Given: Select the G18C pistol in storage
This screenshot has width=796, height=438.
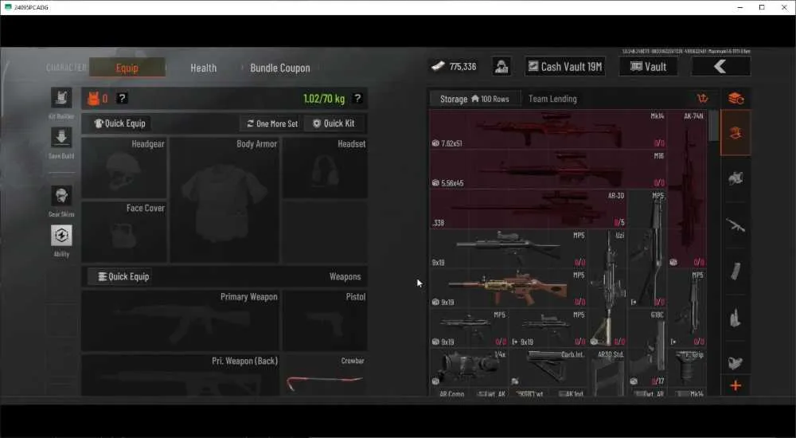Looking at the screenshot, I should 647,347.
